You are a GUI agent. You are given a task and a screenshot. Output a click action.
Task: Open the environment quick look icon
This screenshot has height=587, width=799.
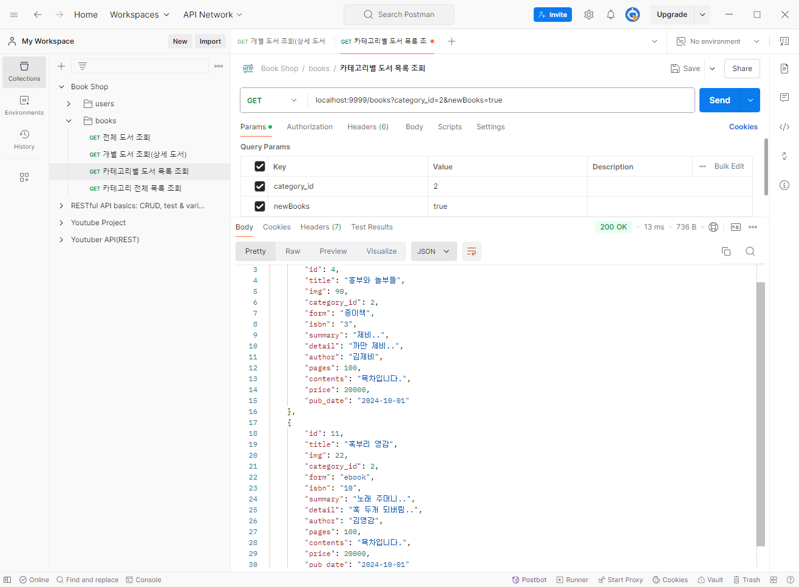784,41
